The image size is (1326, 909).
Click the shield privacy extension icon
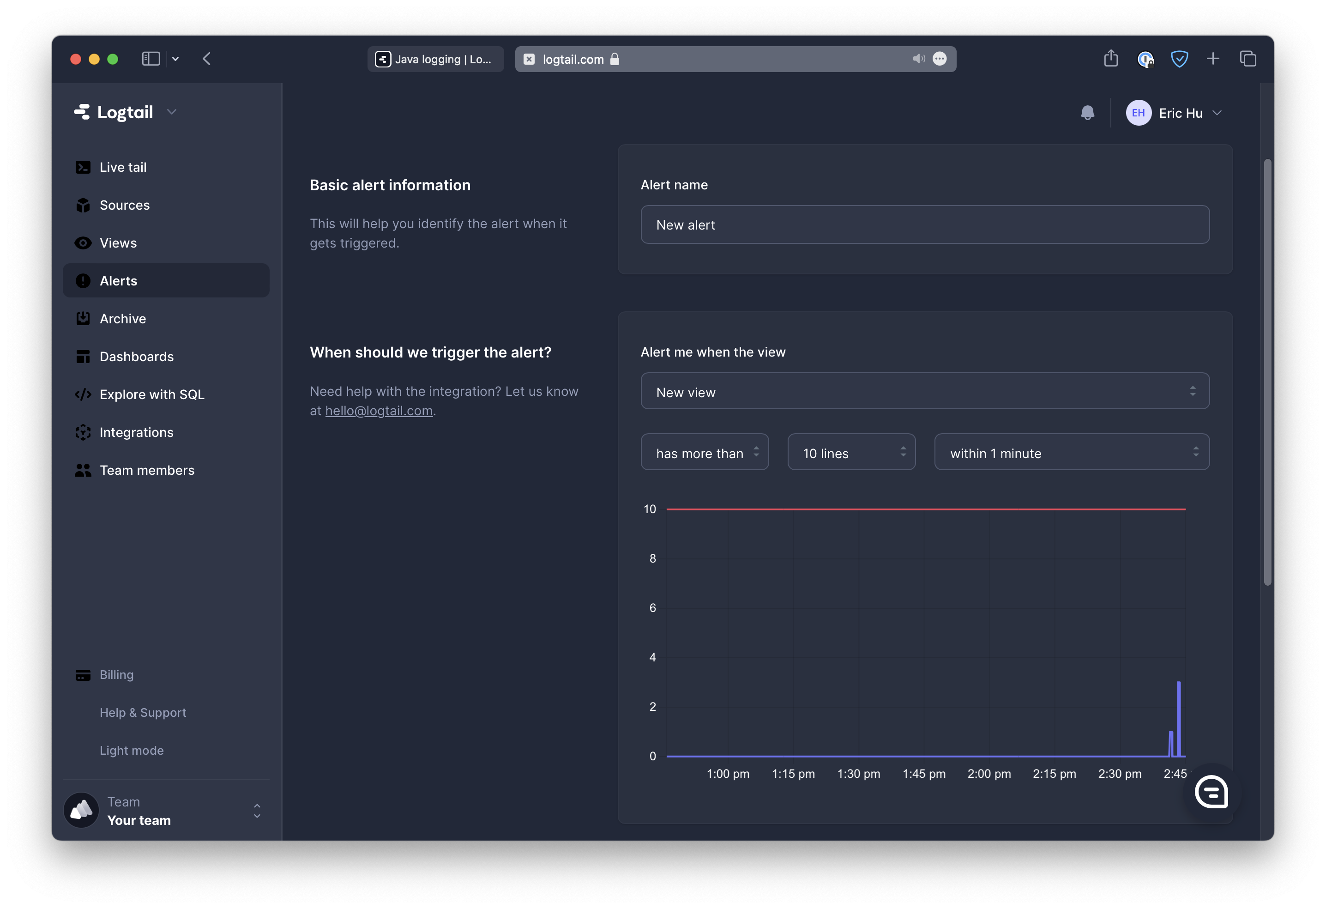click(x=1179, y=59)
